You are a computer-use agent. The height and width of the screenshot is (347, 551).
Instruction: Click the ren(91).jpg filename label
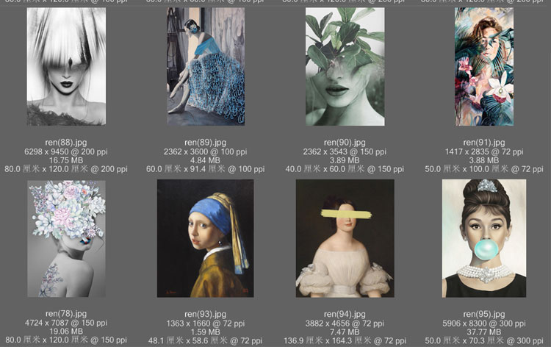[483, 143]
